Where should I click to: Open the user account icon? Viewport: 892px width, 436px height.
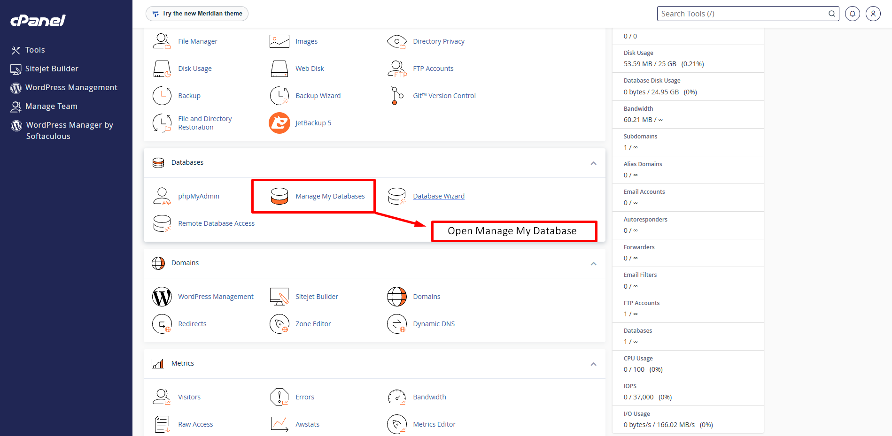pyautogui.click(x=873, y=14)
